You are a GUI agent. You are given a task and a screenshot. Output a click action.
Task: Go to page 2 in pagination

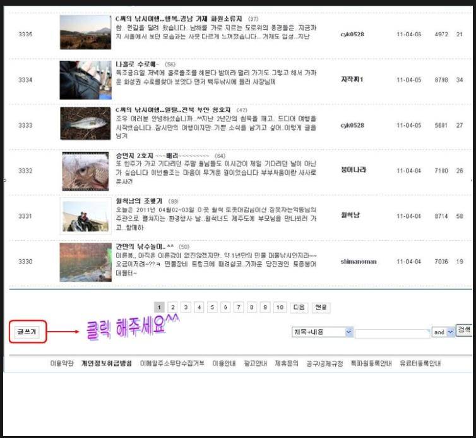coord(173,307)
